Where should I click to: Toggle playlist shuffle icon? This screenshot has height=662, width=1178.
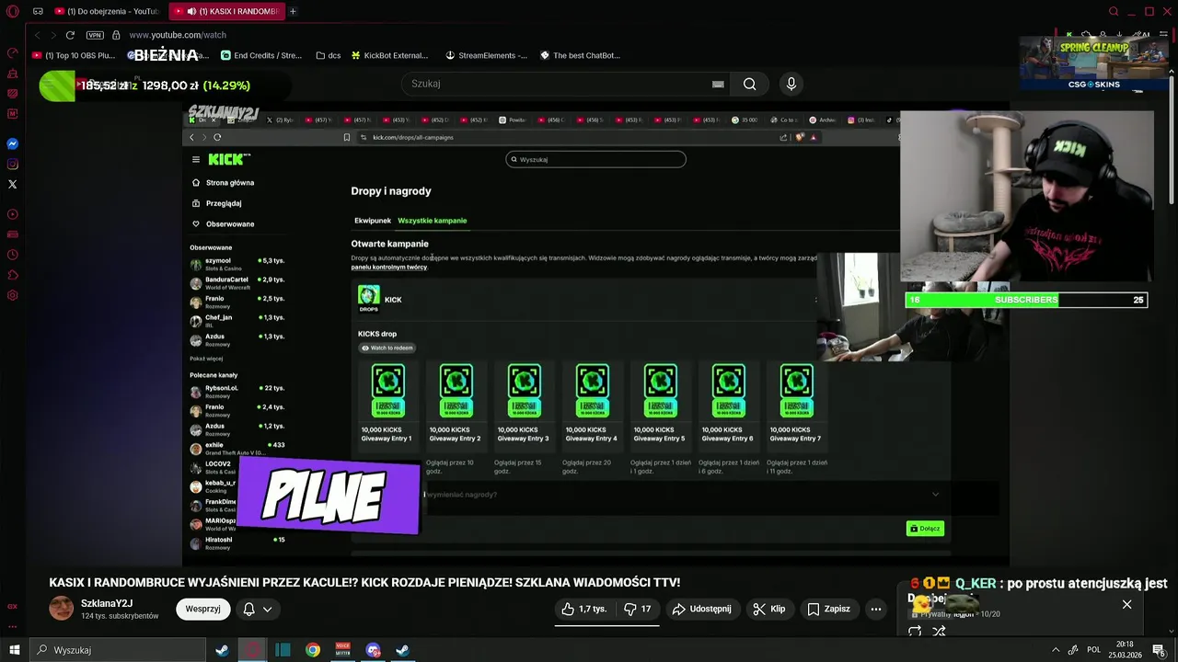[939, 632]
